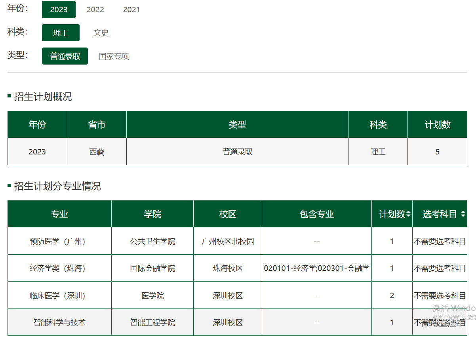The height and width of the screenshot is (339, 476).
Task: Select the 2023 year filter
Action: click(59, 10)
